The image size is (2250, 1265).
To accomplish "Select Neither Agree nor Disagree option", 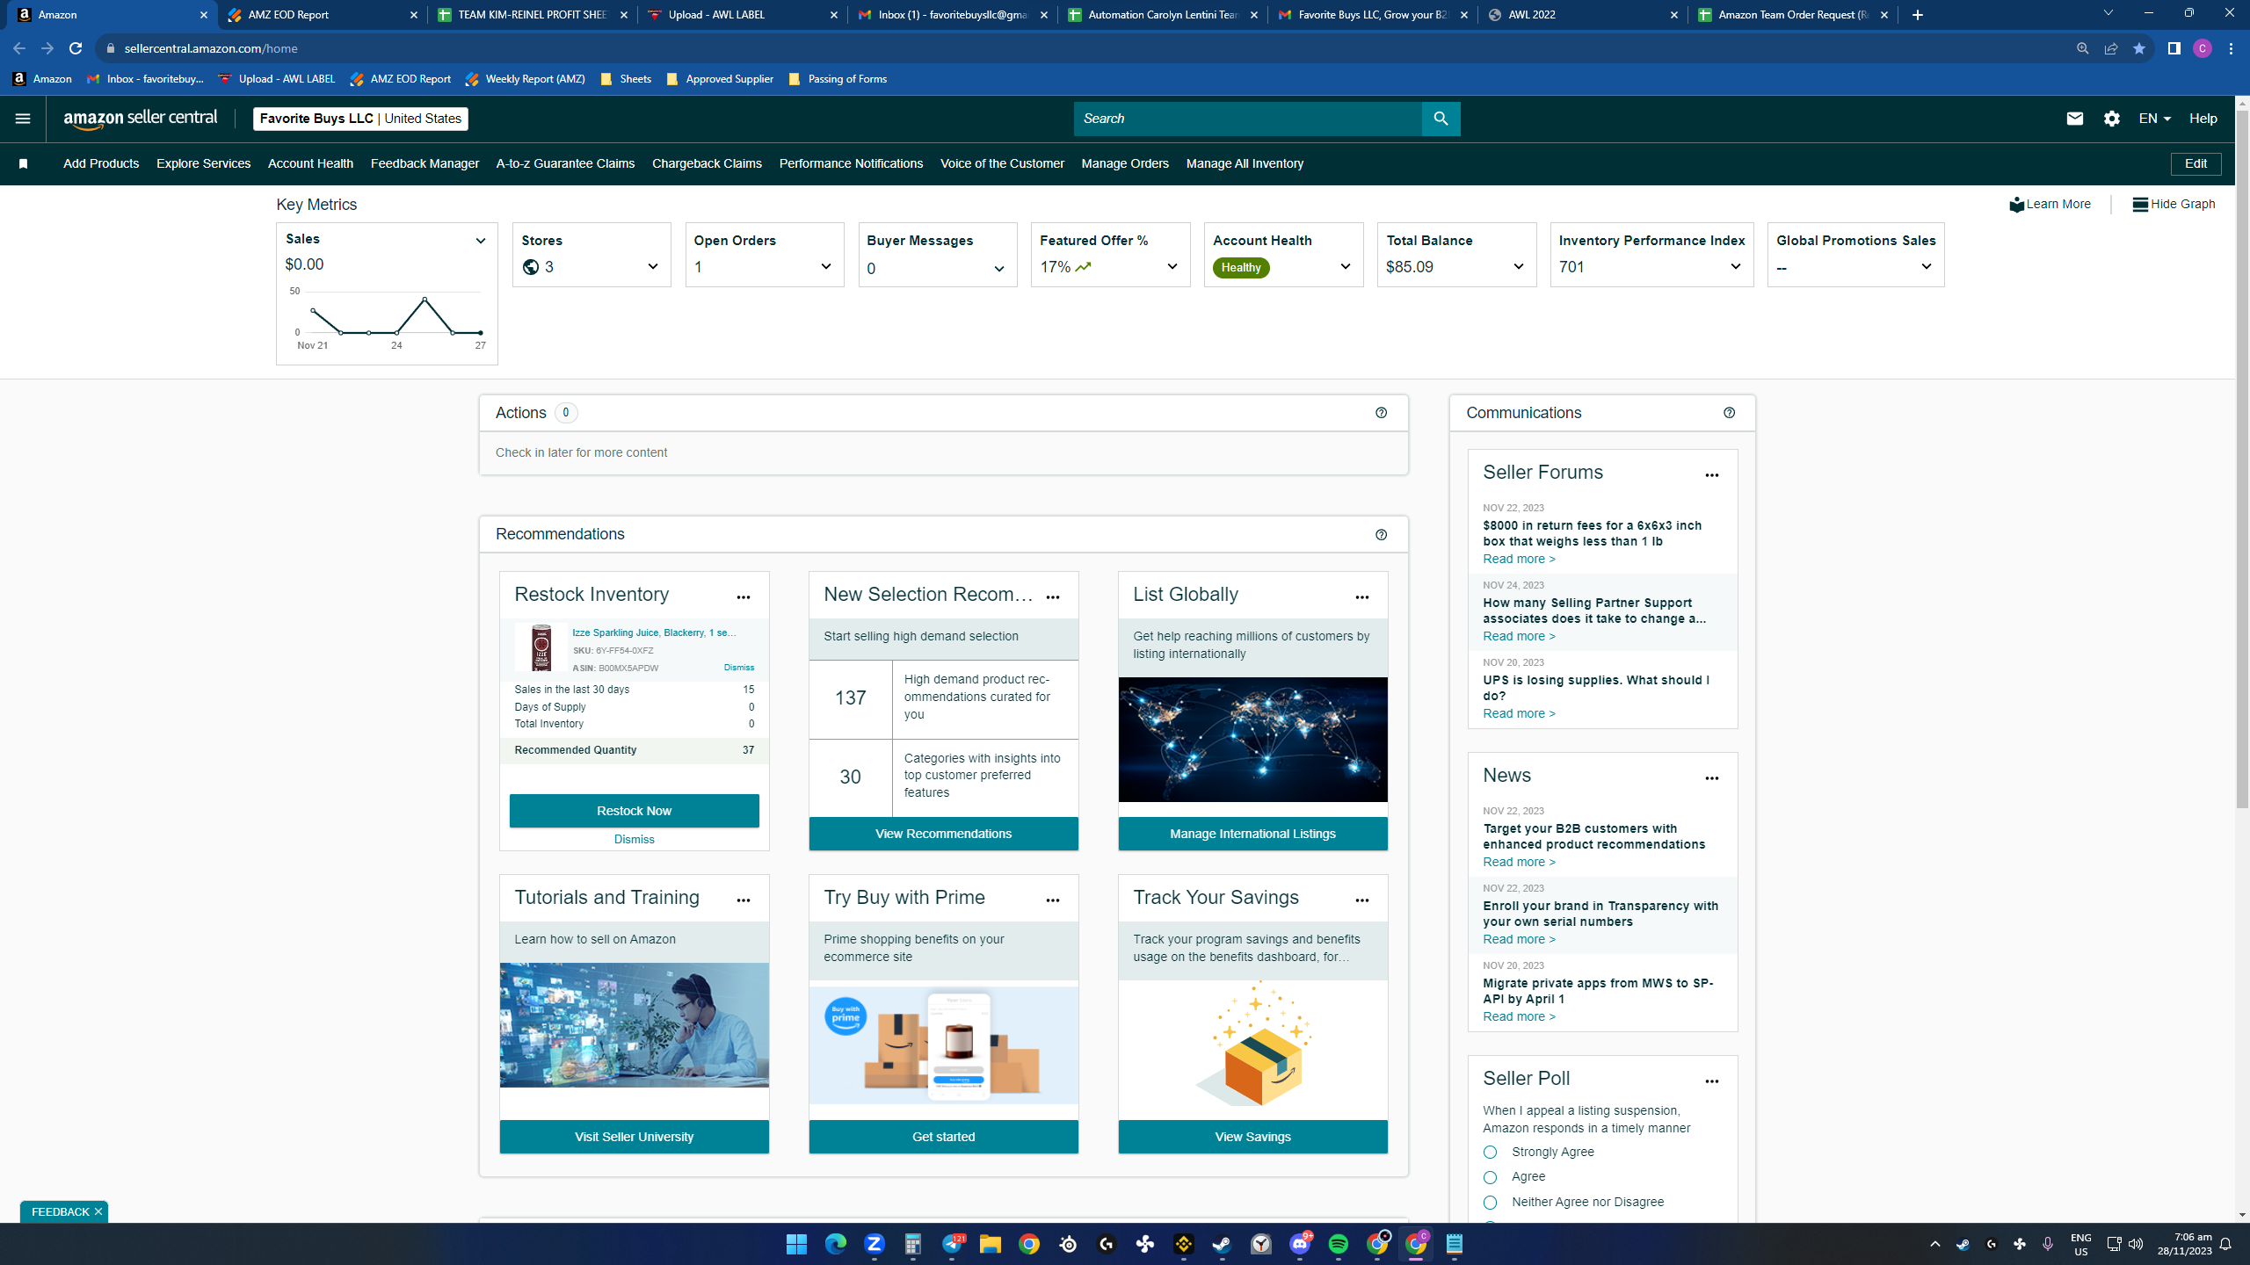I will coord(1490,1203).
